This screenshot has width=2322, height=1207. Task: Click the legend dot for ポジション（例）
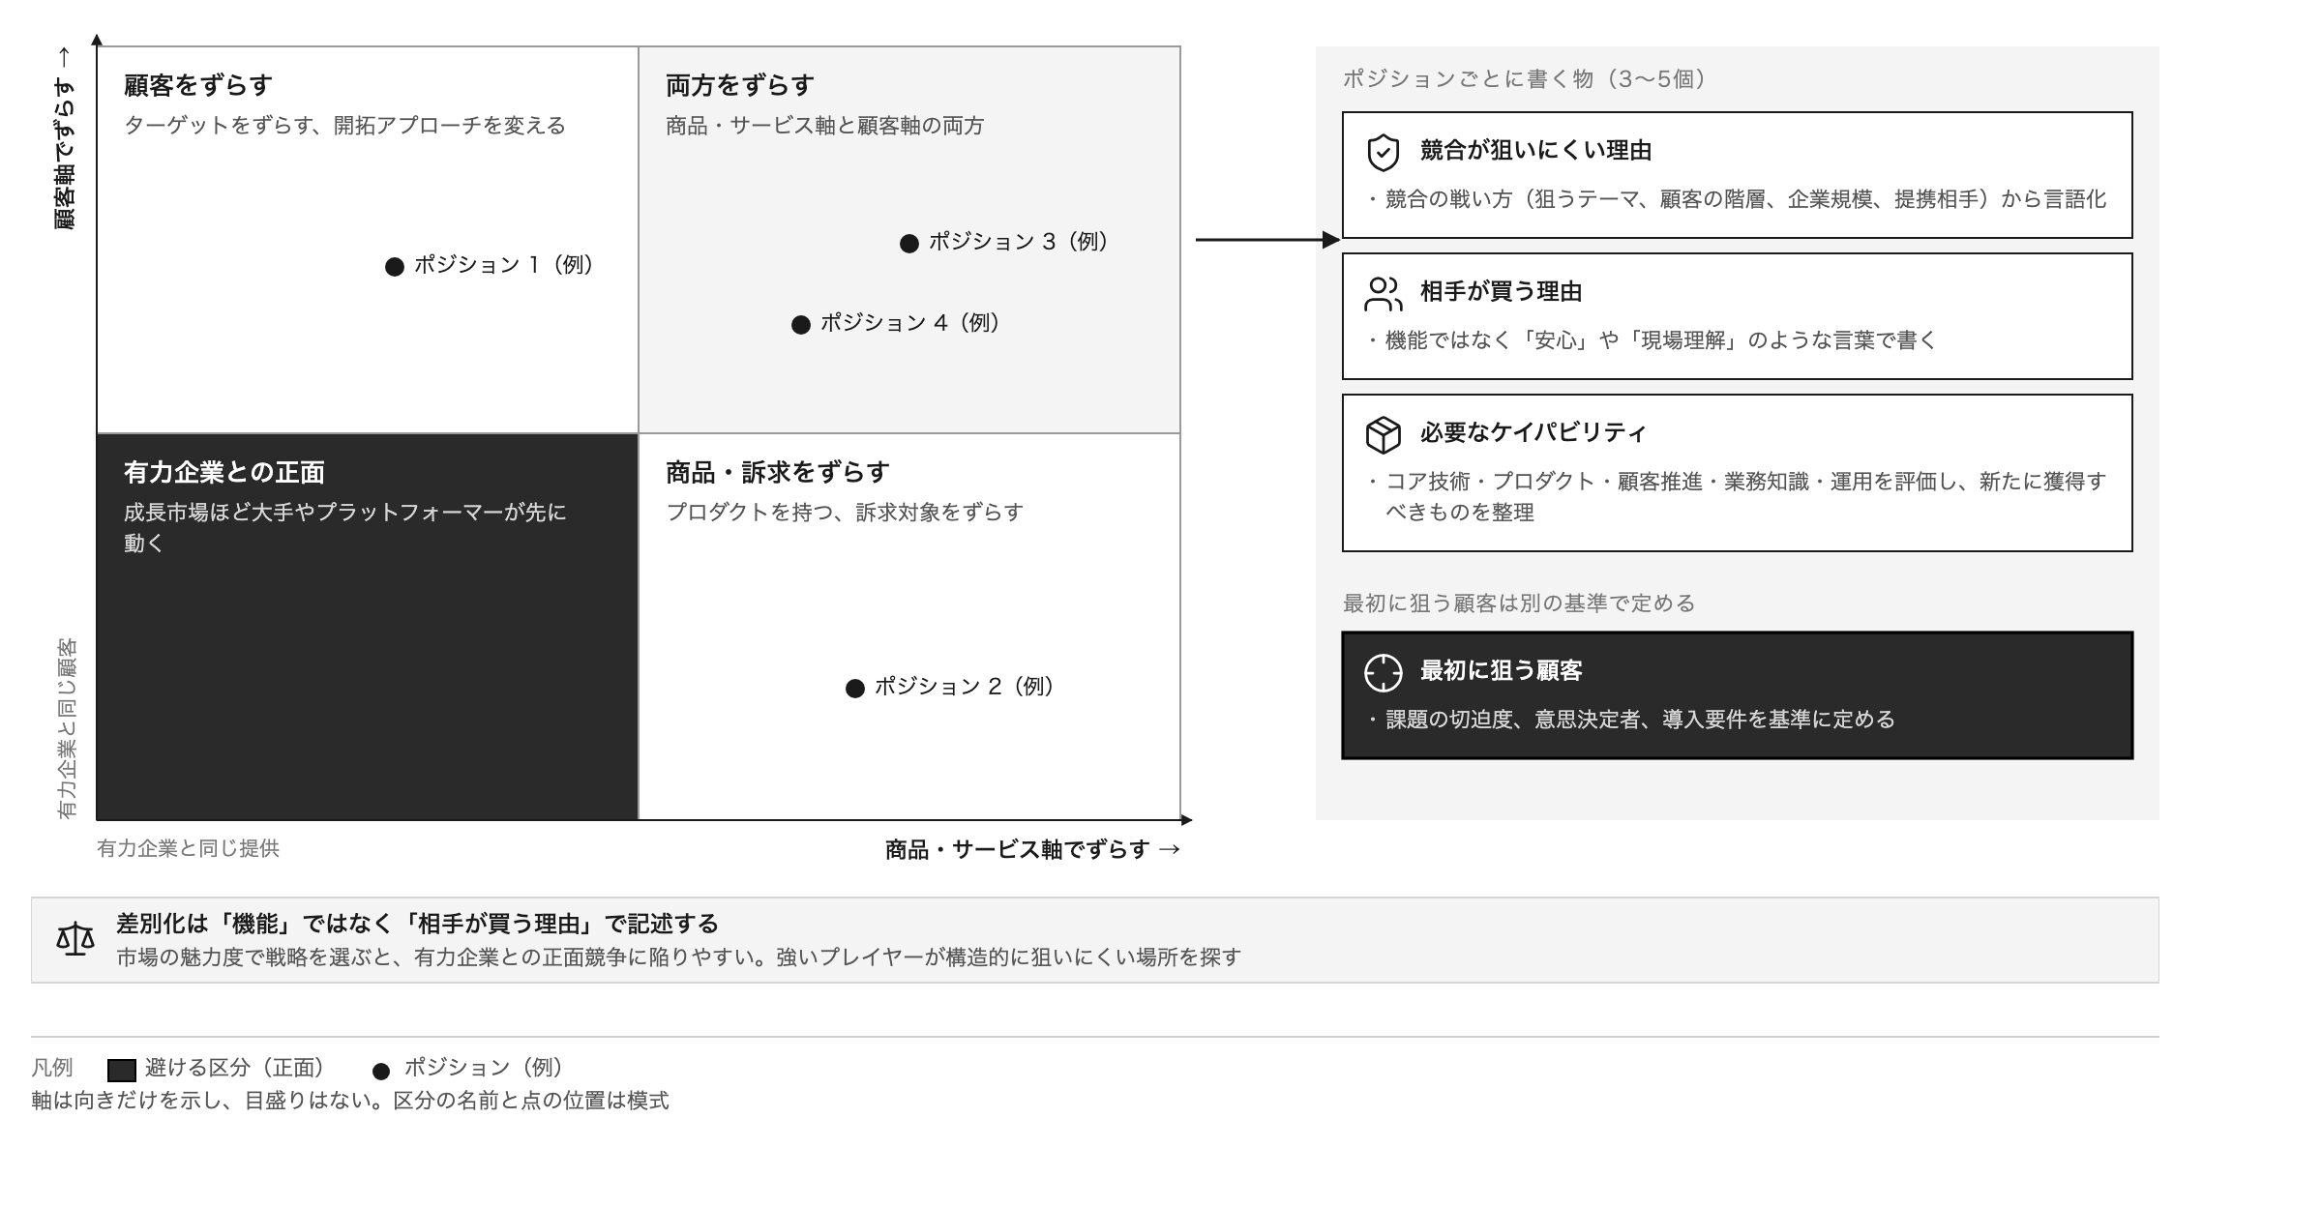pyautogui.click(x=381, y=1071)
